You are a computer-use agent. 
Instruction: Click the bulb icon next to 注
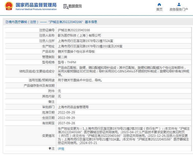50,149
